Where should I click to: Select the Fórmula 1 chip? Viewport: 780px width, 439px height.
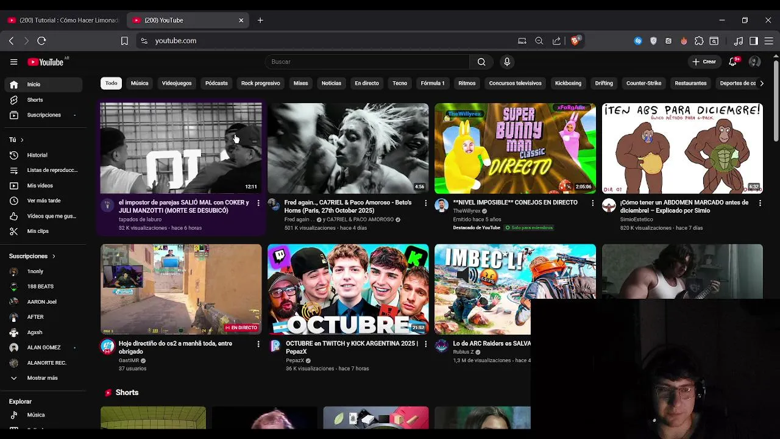433,83
